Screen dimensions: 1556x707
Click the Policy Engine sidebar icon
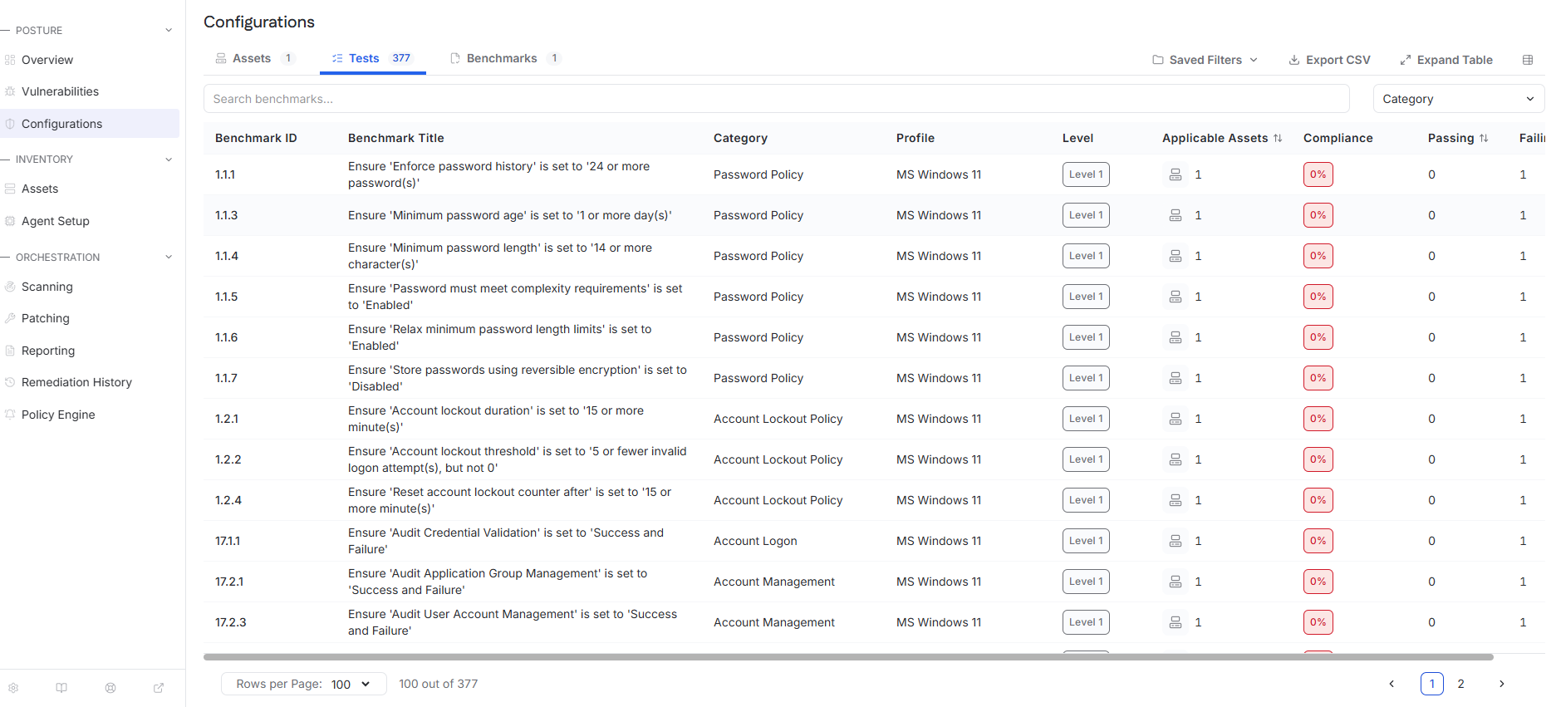pos(10,415)
